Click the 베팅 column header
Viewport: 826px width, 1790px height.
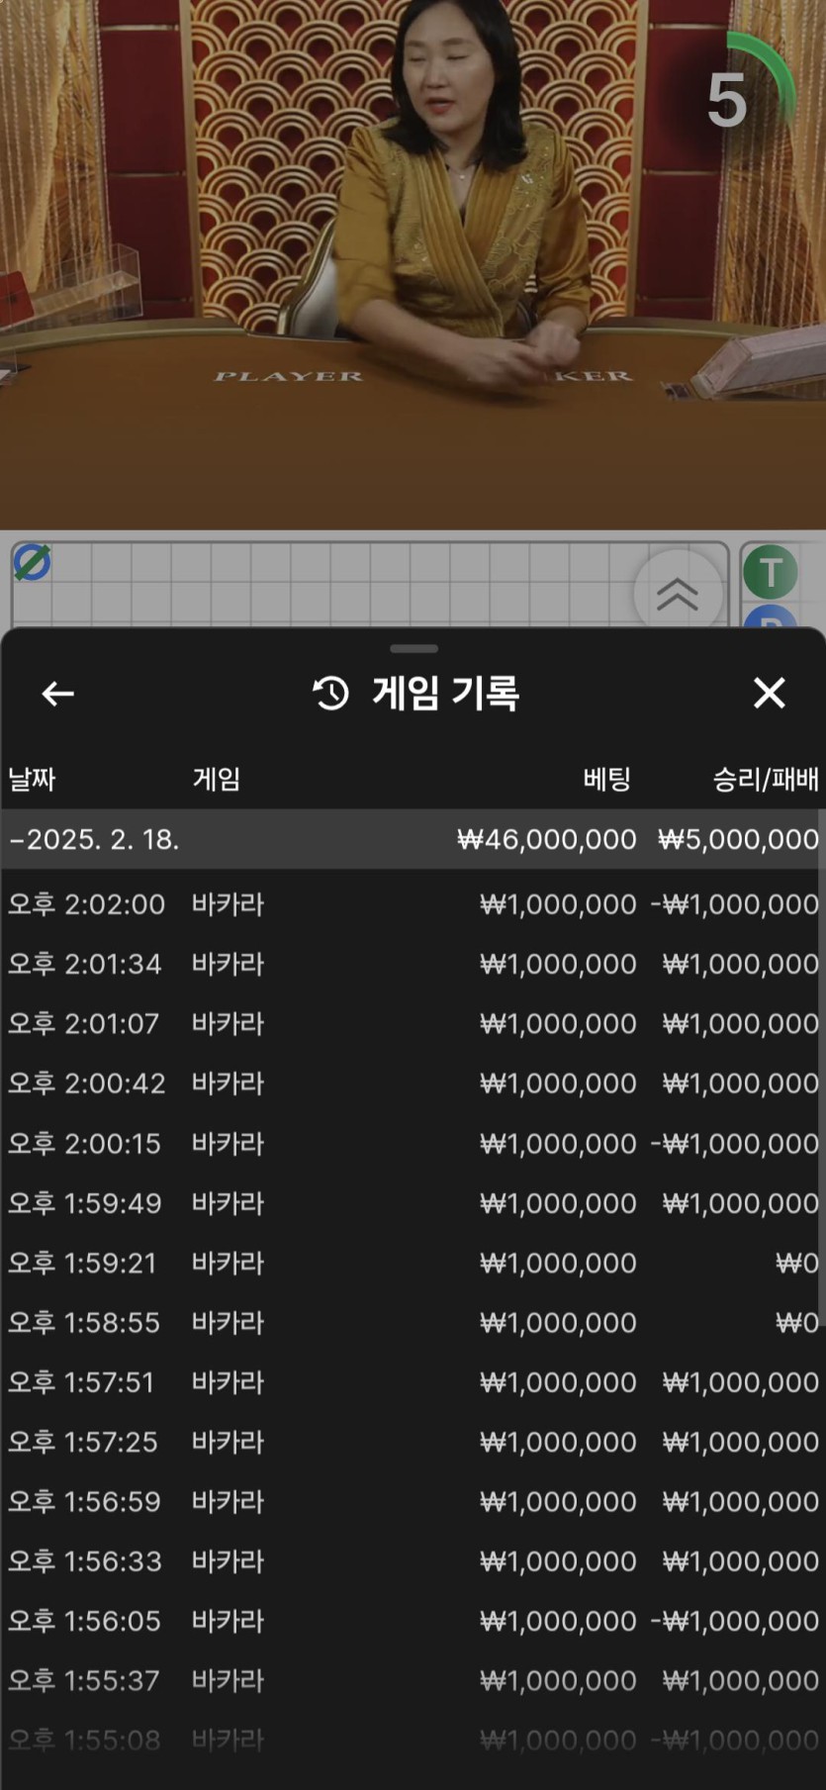(605, 780)
